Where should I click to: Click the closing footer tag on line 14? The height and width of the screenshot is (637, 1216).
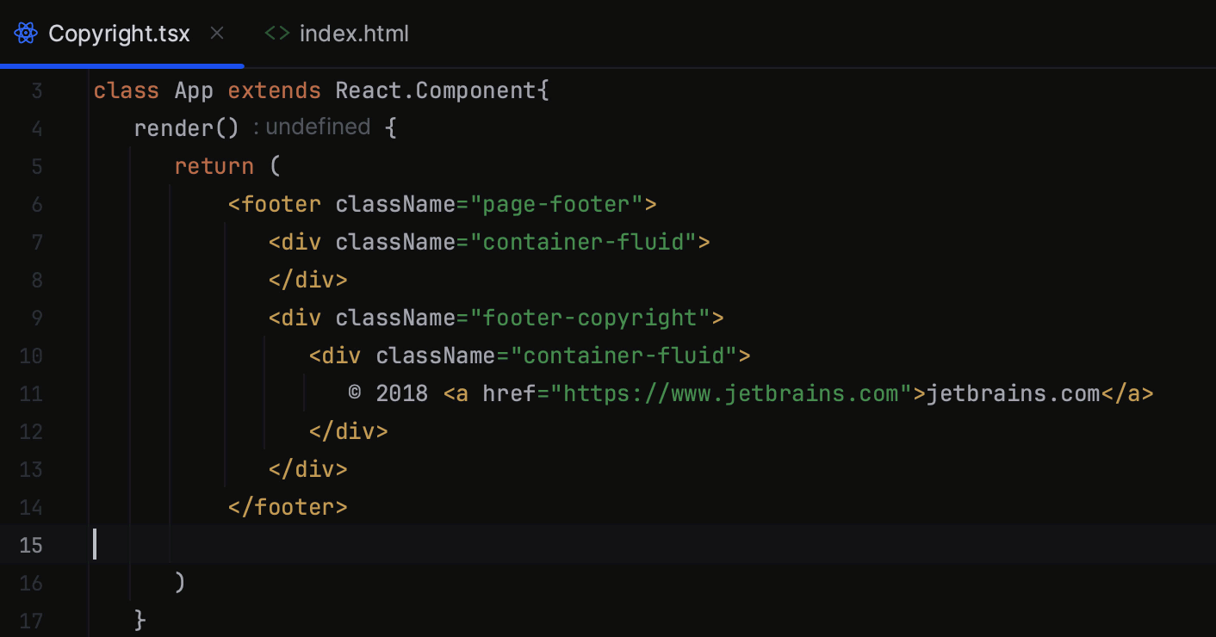288,506
